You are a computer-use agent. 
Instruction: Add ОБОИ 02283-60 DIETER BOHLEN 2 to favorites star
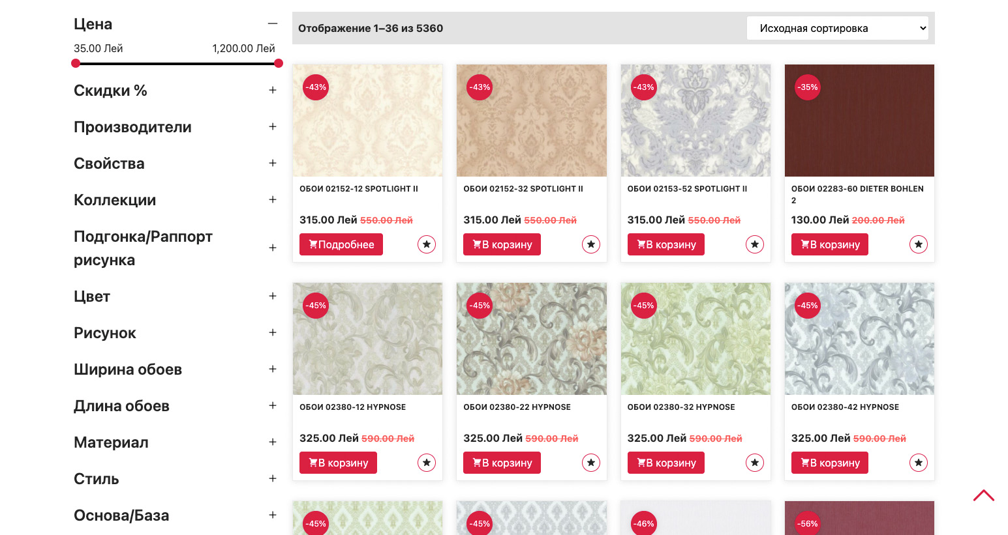click(x=919, y=244)
